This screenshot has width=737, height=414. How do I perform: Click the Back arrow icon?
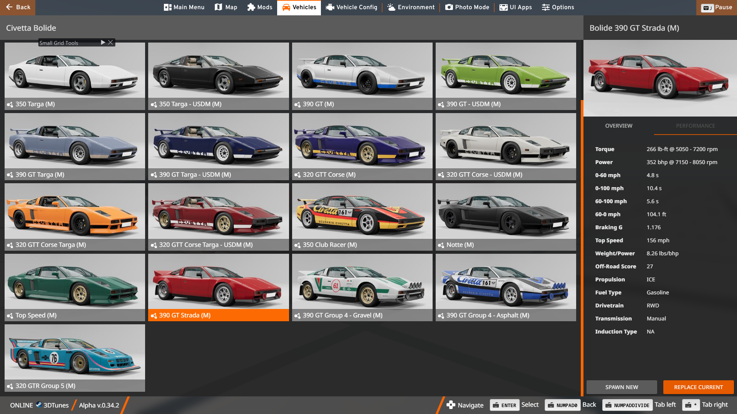pos(9,7)
